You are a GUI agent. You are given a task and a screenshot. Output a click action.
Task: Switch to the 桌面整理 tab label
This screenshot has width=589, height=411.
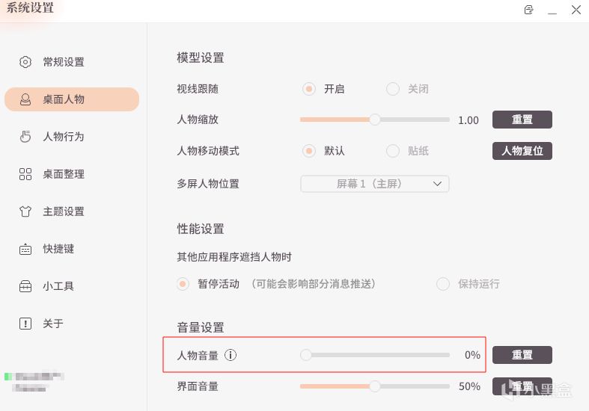(64, 174)
